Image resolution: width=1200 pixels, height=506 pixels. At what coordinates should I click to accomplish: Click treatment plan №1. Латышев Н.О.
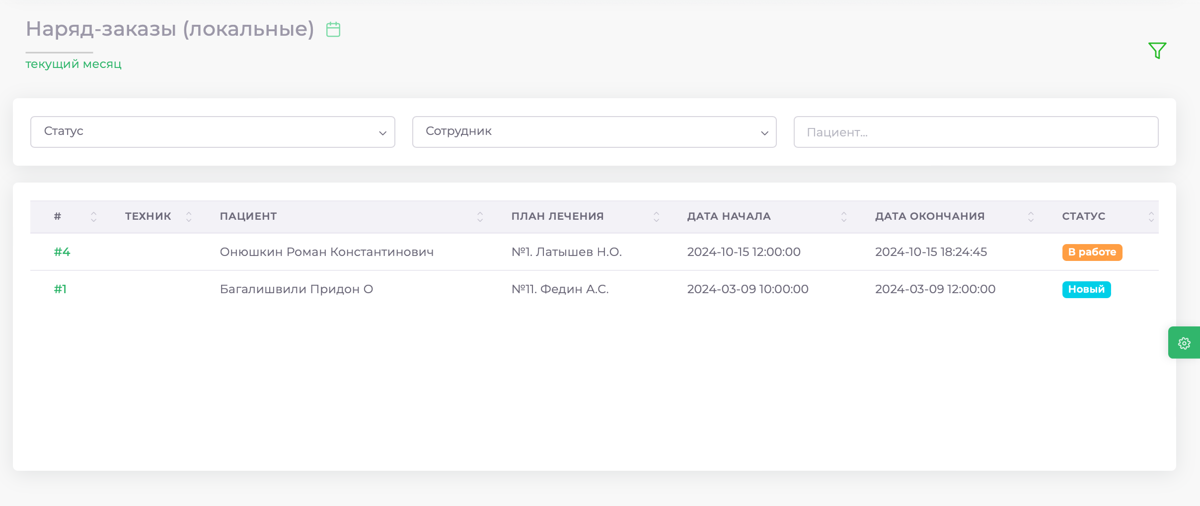[567, 252]
